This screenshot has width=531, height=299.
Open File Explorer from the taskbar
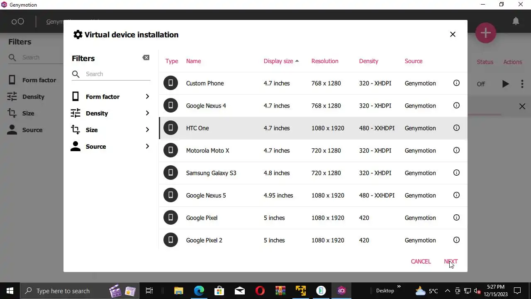click(x=178, y=291)
